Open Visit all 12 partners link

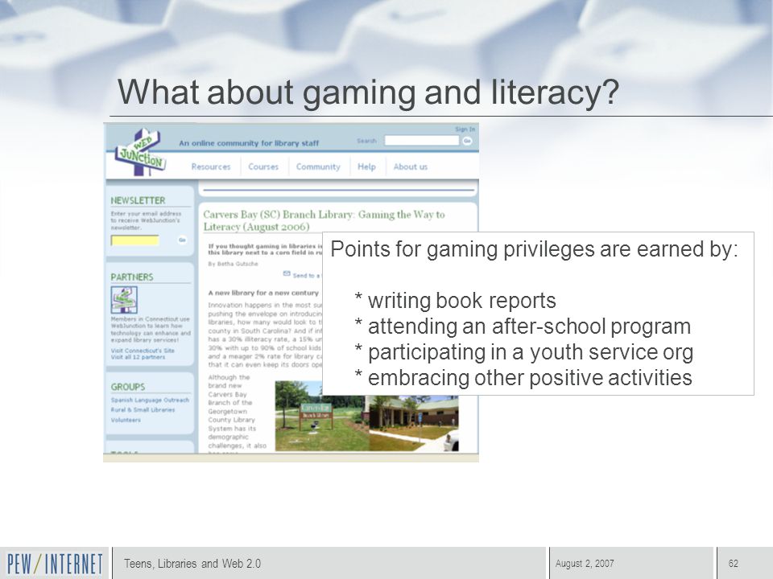coord(138,357)
